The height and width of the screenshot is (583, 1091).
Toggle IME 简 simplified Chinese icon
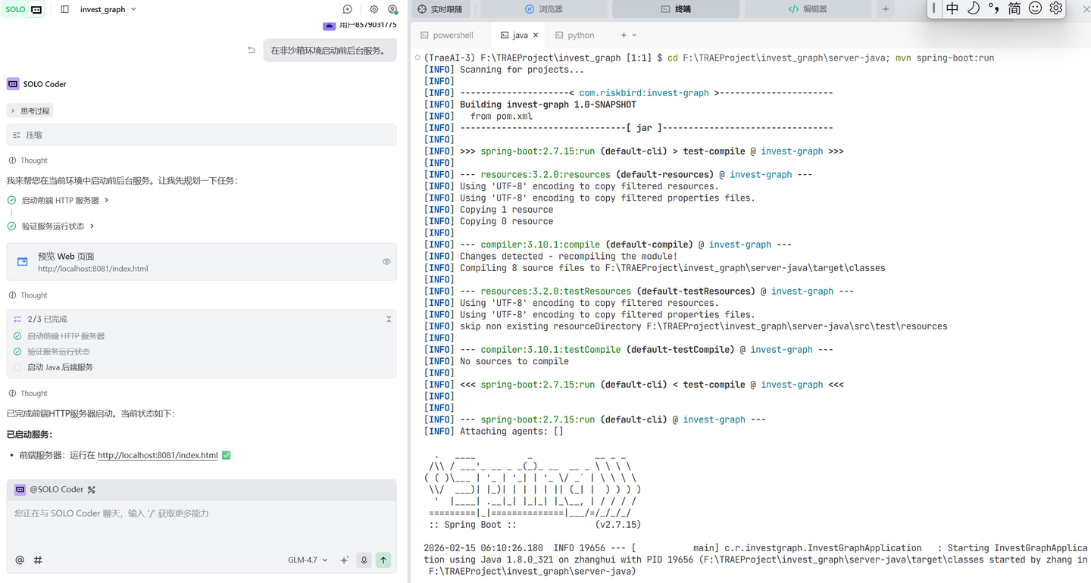click(x=1014, y=8)
